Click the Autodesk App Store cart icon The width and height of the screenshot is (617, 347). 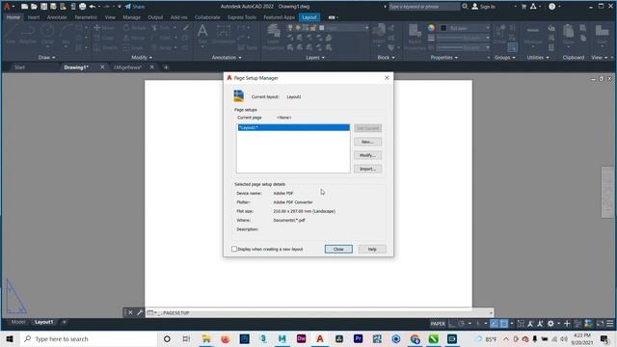pos(523,7)
